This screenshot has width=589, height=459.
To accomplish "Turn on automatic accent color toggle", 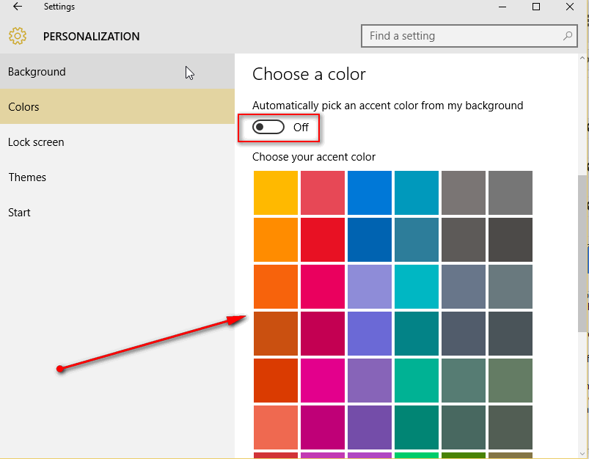I will tap(268, 127).
